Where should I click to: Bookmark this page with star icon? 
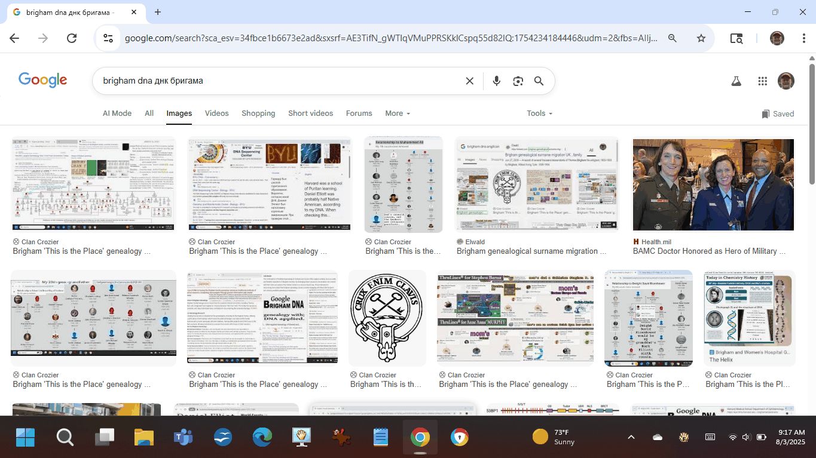(701, 38)
